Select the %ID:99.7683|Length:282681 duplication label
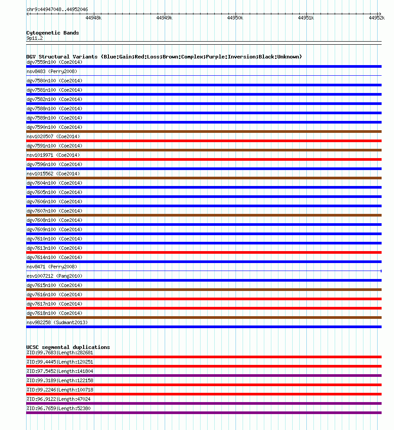Screen dimensions: 394x430 click(60, 353)
